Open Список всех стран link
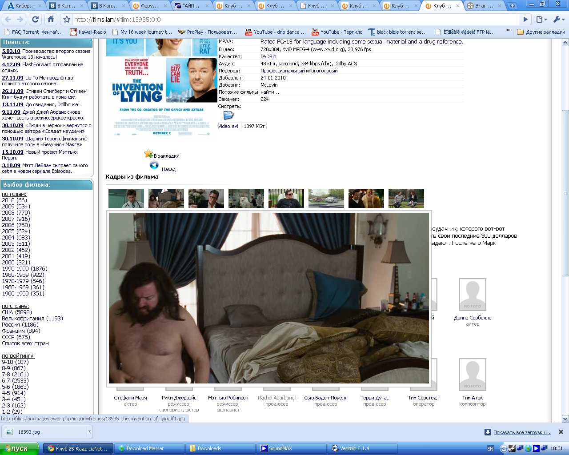569x455 pixels. tap(25, 343)
